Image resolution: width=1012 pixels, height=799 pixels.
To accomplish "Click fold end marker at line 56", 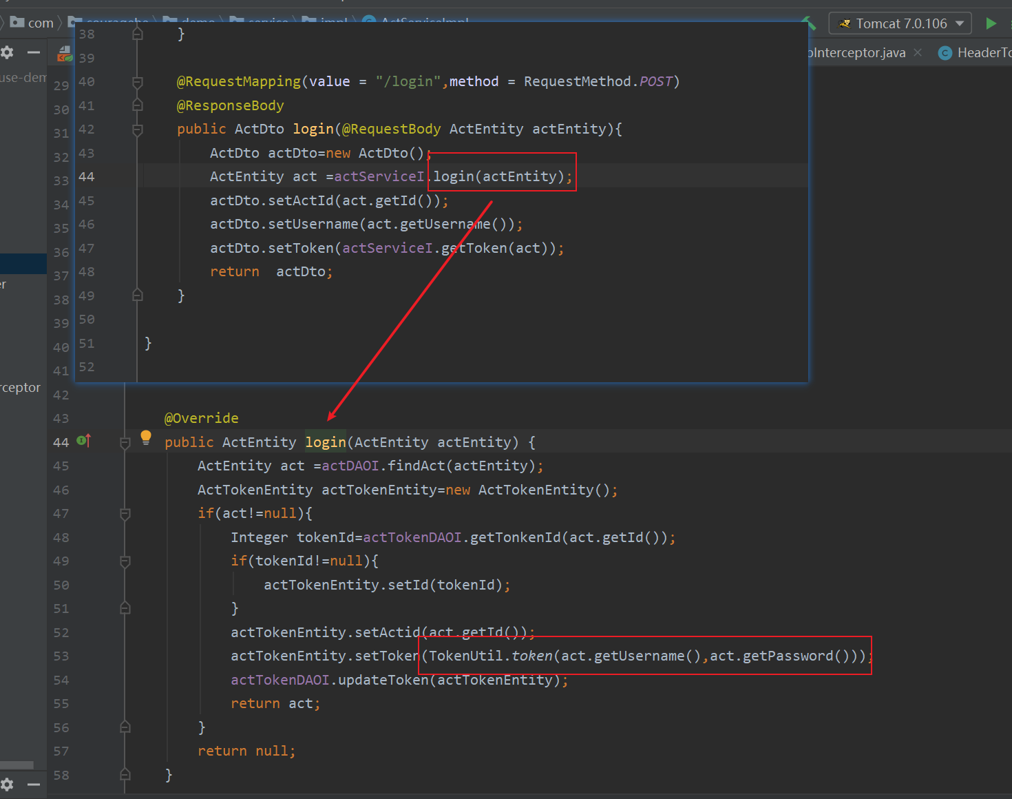I will point(125,727).
